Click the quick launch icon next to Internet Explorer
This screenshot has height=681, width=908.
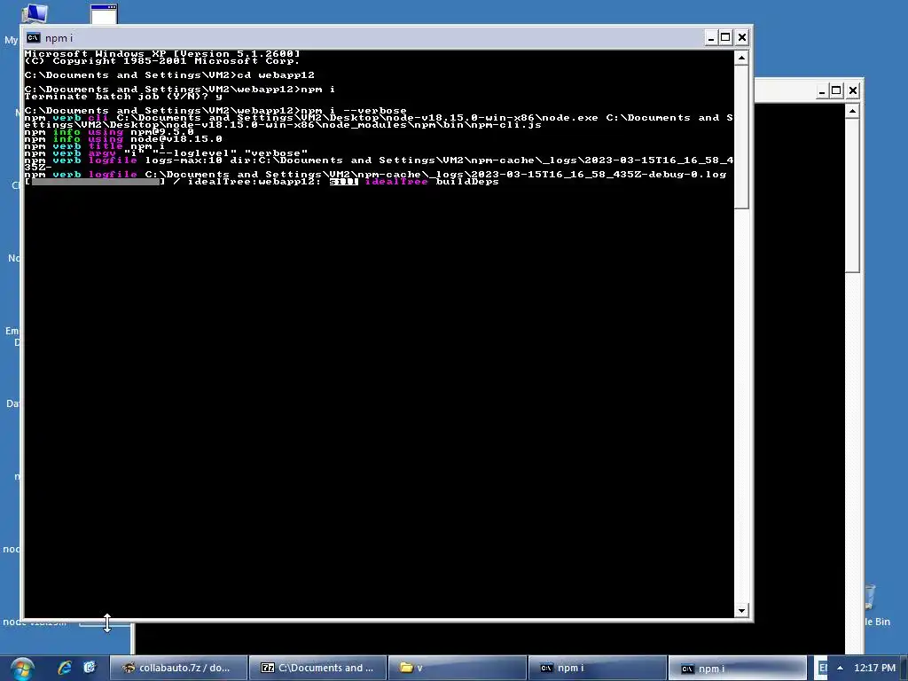tap(90, 668)
